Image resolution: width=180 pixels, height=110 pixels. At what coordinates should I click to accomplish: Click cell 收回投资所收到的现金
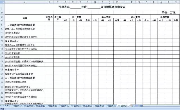pyautogui.click(x=25, y=81)
